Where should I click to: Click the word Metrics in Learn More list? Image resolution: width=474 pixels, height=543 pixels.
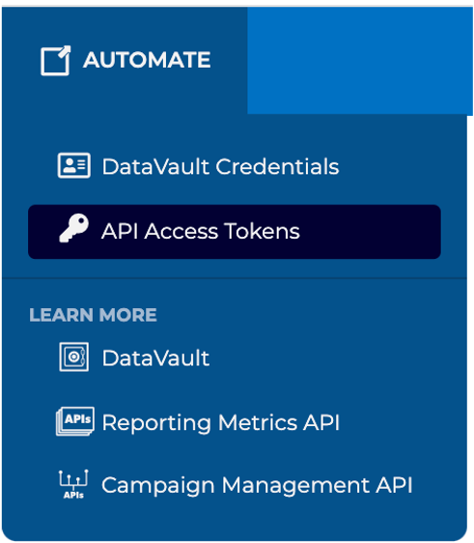click(x=258, y=422)
